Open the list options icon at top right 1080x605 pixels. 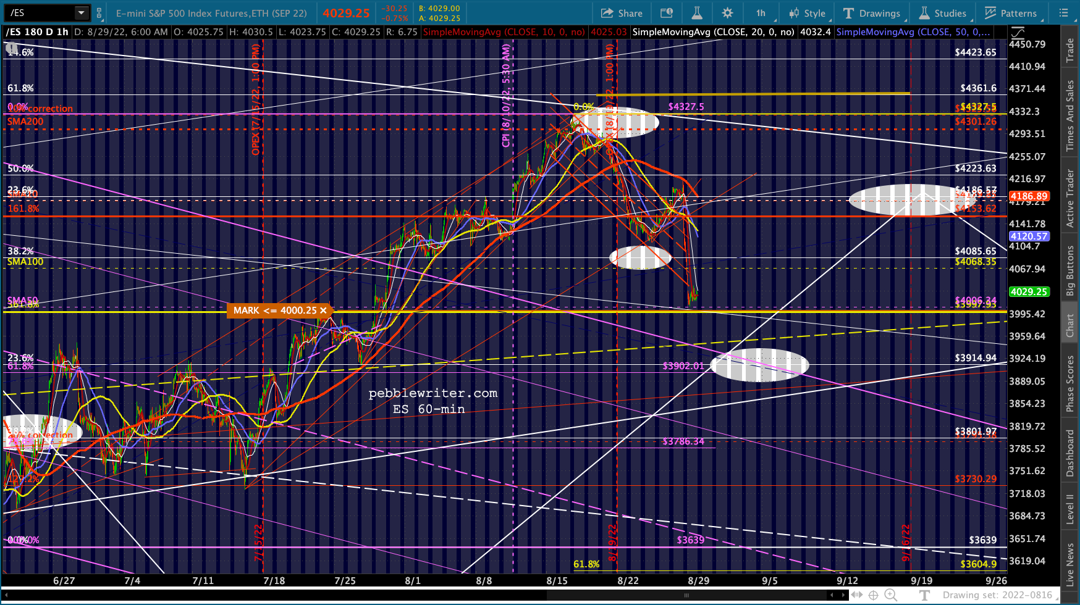(x=1063, y=13)
